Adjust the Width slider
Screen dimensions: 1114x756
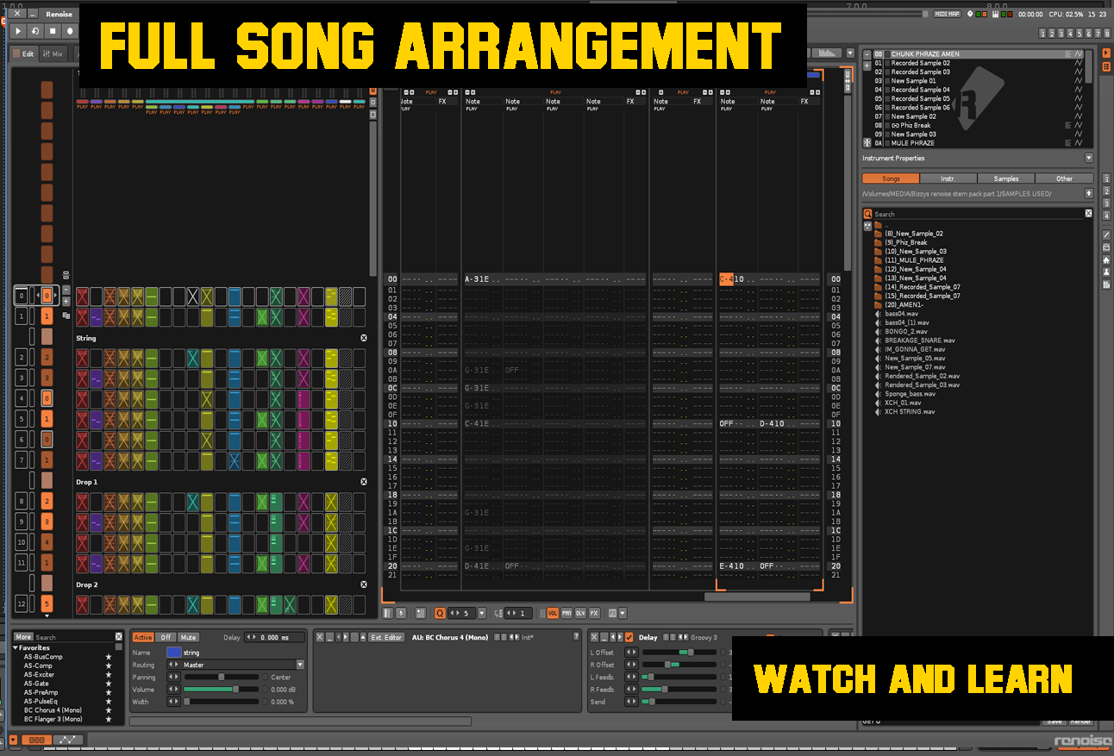tap(221, 702)
